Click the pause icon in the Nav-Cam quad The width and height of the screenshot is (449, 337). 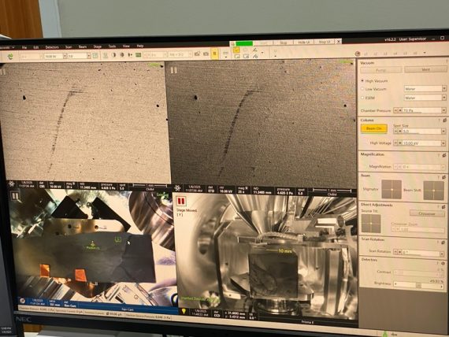click(15, 196)
